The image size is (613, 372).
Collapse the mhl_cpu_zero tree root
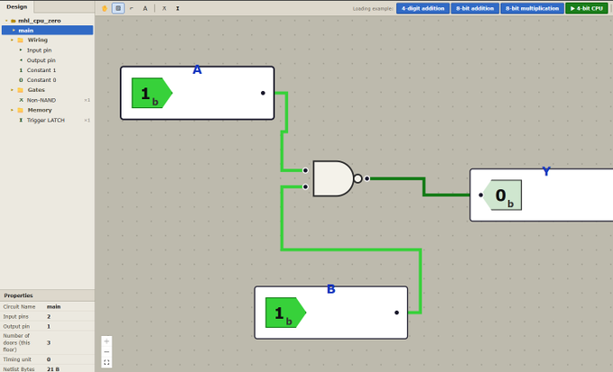pyautogui.click(x=6, y=21)
